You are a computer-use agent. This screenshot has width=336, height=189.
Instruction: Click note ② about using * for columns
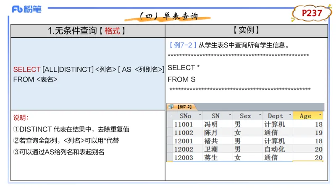66,141
